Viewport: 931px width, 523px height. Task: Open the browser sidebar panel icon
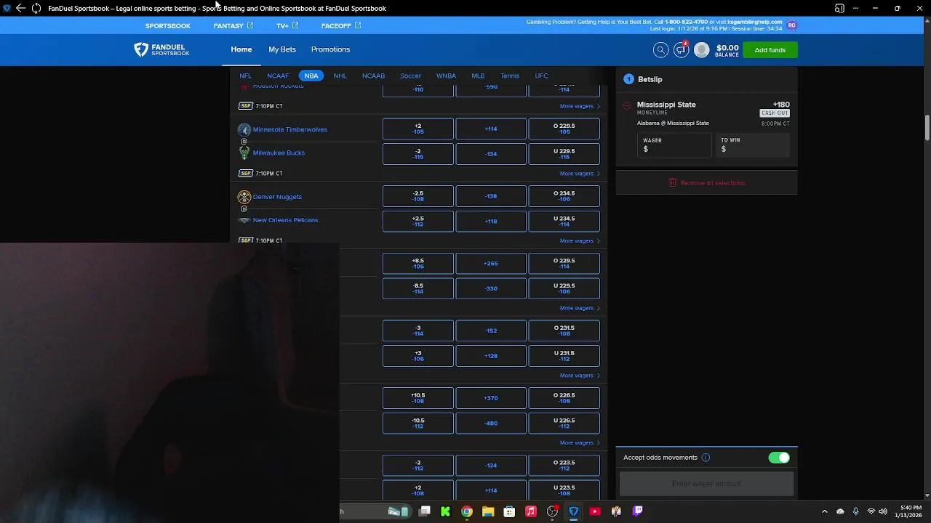click(839, 8)
